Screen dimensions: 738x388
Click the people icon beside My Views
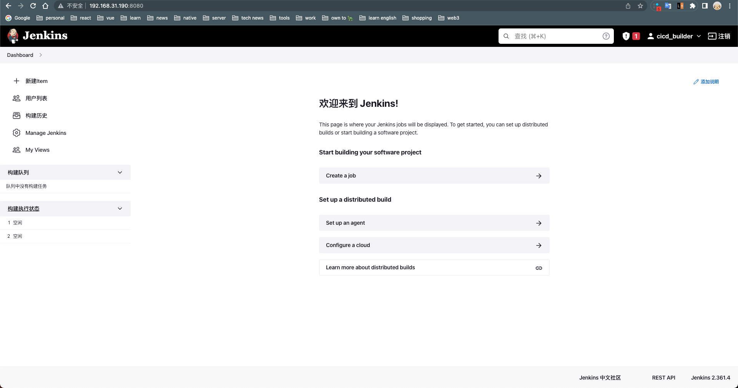[17, 150]
